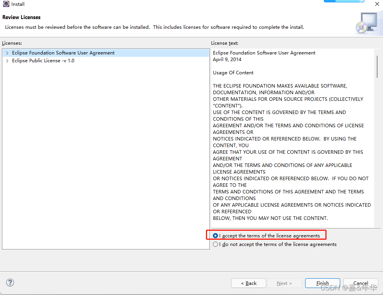Viewport: 383px width, 295px height.
Task: Select Eclipse Foundation Software User Agreement row
Action: click(x=106, y=53)
